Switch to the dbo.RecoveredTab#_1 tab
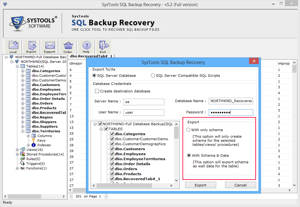Viewport: 300px width, 207px height. coord(91,56)
